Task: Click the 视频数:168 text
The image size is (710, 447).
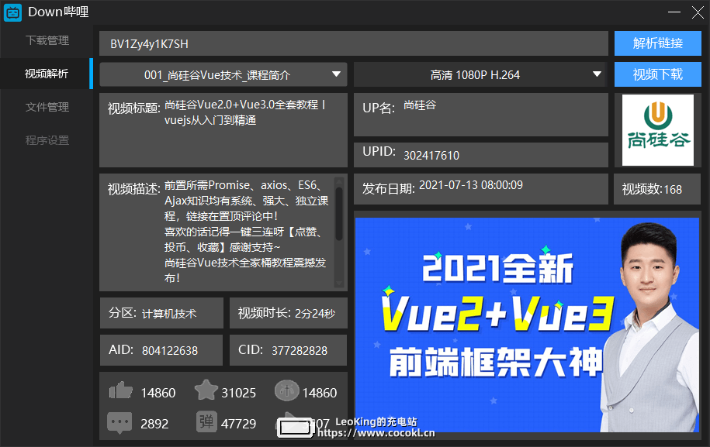Action: [x=652, y=189]
